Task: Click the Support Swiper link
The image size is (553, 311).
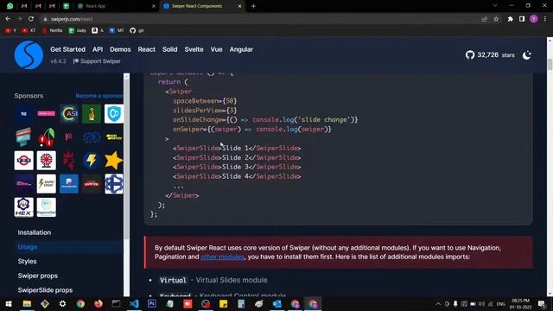Action: (97, 61)
